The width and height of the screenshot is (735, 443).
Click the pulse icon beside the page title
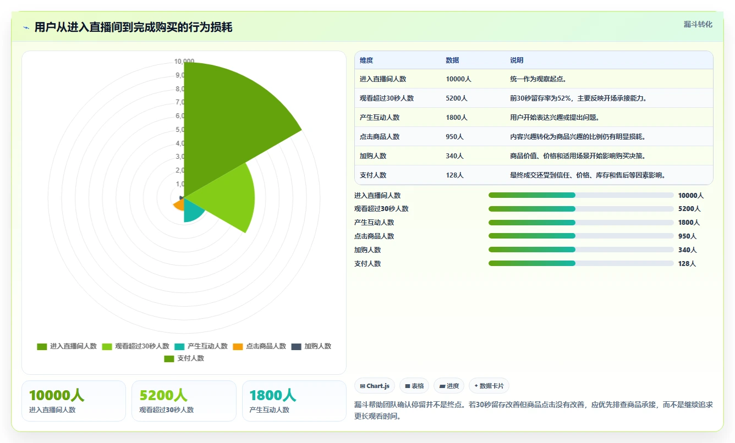(26, 27)
